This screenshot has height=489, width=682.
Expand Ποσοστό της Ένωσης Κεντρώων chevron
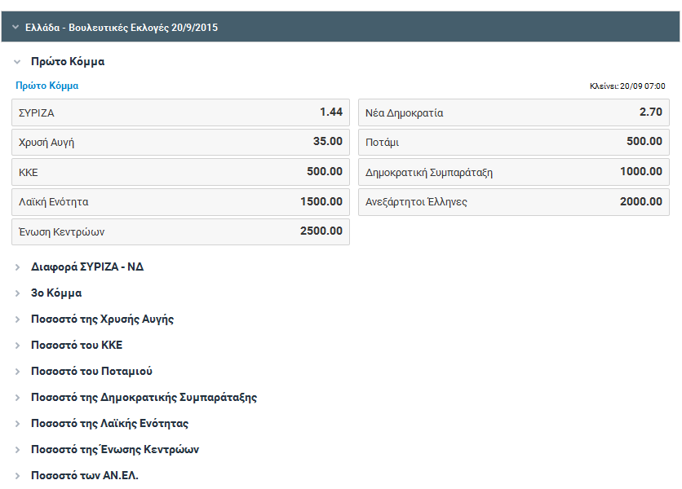pyautogui.click(x=17, y=449)
